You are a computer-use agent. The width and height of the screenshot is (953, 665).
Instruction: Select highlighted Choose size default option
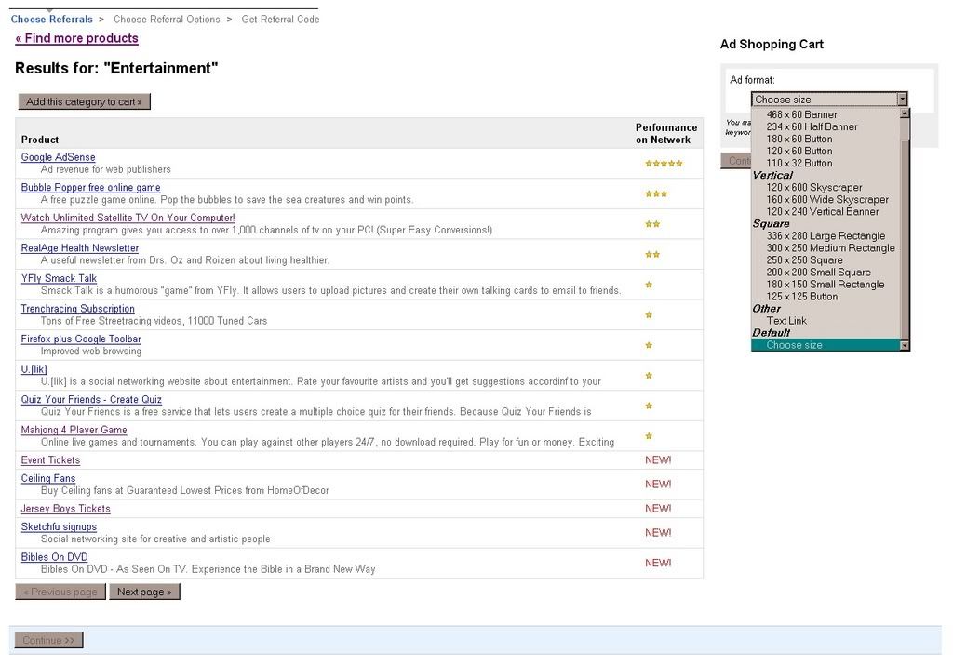click(x=825, y=345)
